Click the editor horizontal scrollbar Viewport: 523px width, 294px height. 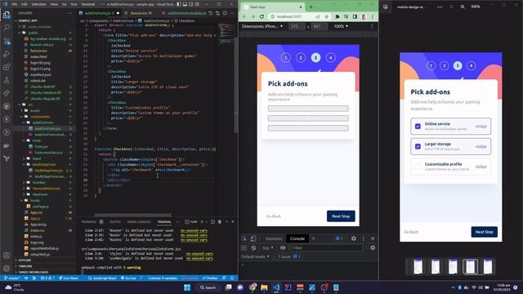pos(132,215)
